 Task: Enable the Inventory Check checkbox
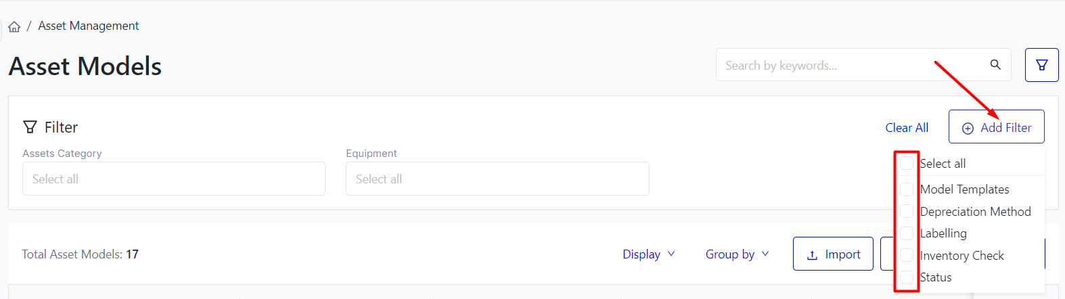click(x=907, y=256)
